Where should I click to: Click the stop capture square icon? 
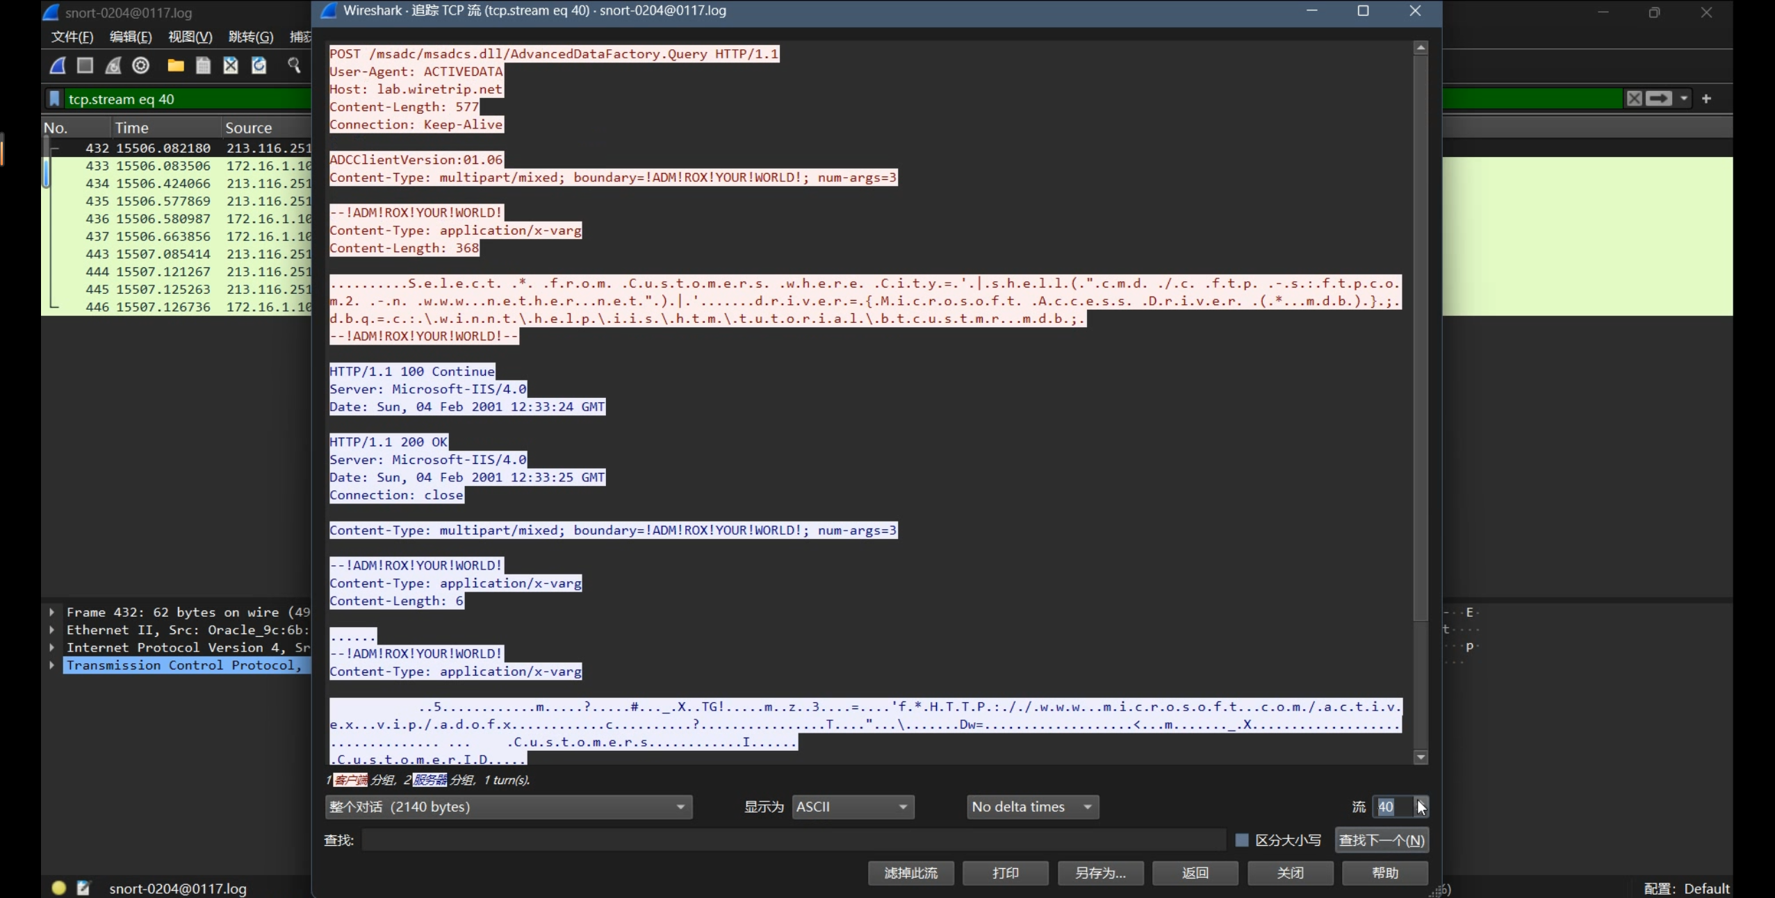point(85,65)
